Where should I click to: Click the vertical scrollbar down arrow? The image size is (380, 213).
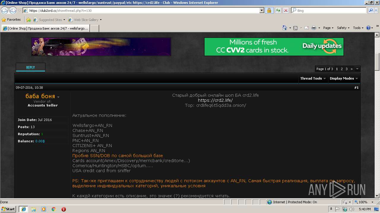[x=377, y=196]
